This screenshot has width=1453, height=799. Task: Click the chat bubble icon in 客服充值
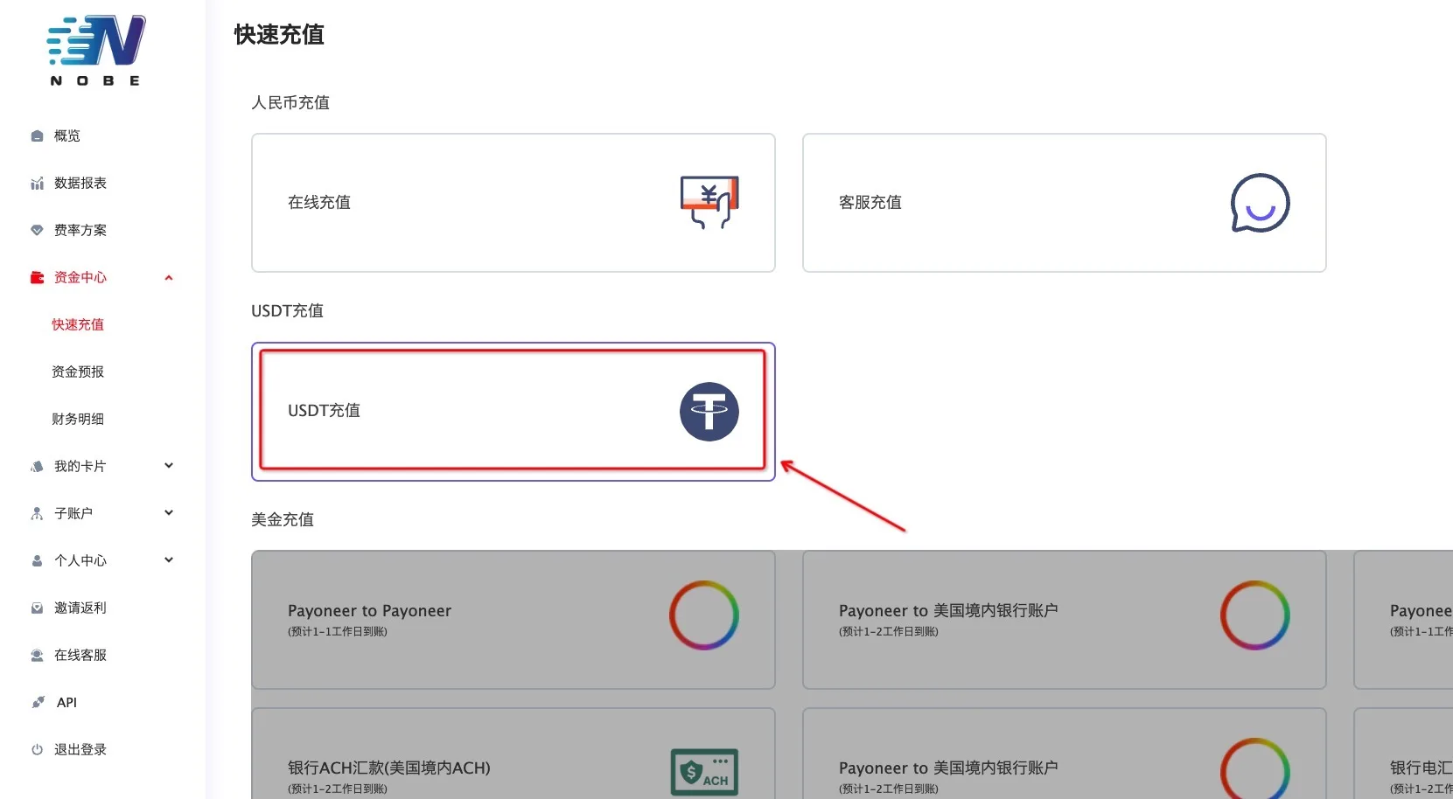pyautogui.click(x=1260, y=203)
